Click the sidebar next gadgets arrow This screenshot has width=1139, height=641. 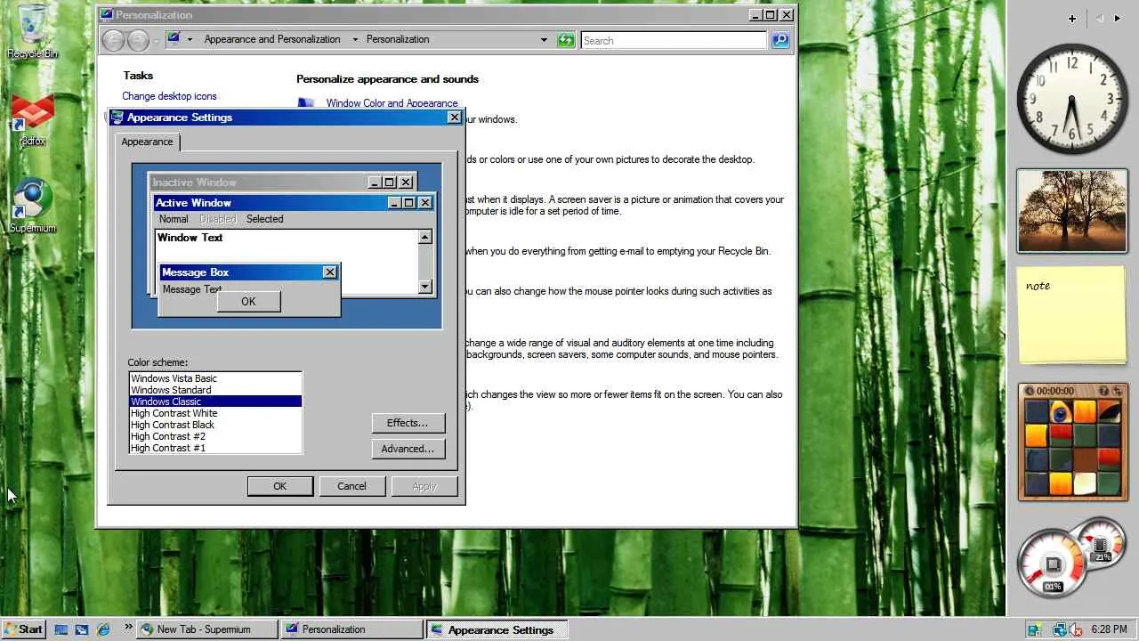(x=1118, y=18)
